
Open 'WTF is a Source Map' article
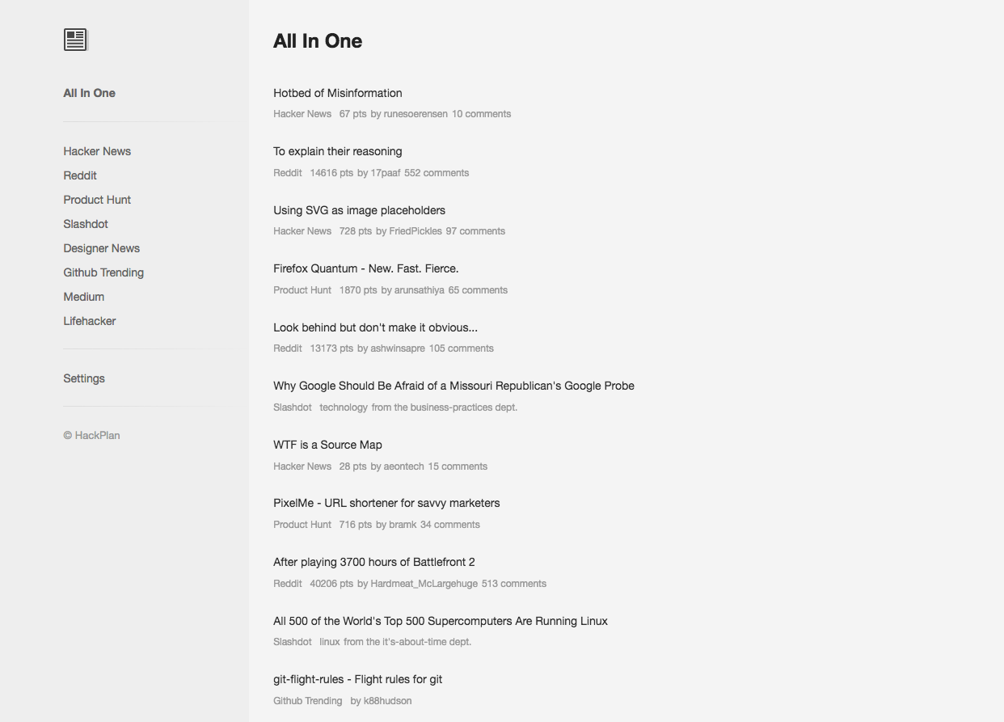pos(327,445)
